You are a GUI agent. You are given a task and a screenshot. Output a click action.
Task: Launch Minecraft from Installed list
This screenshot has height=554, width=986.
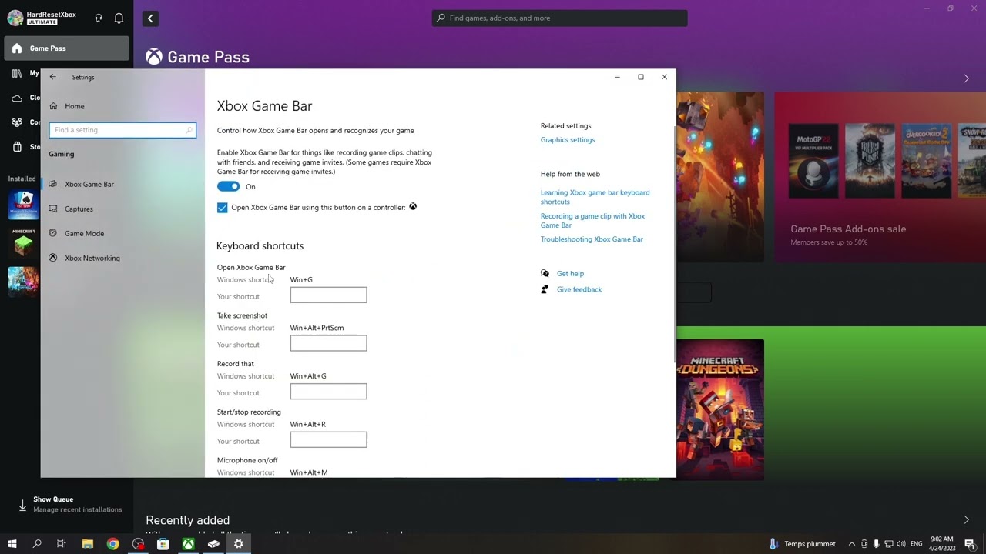click(23, 243)
